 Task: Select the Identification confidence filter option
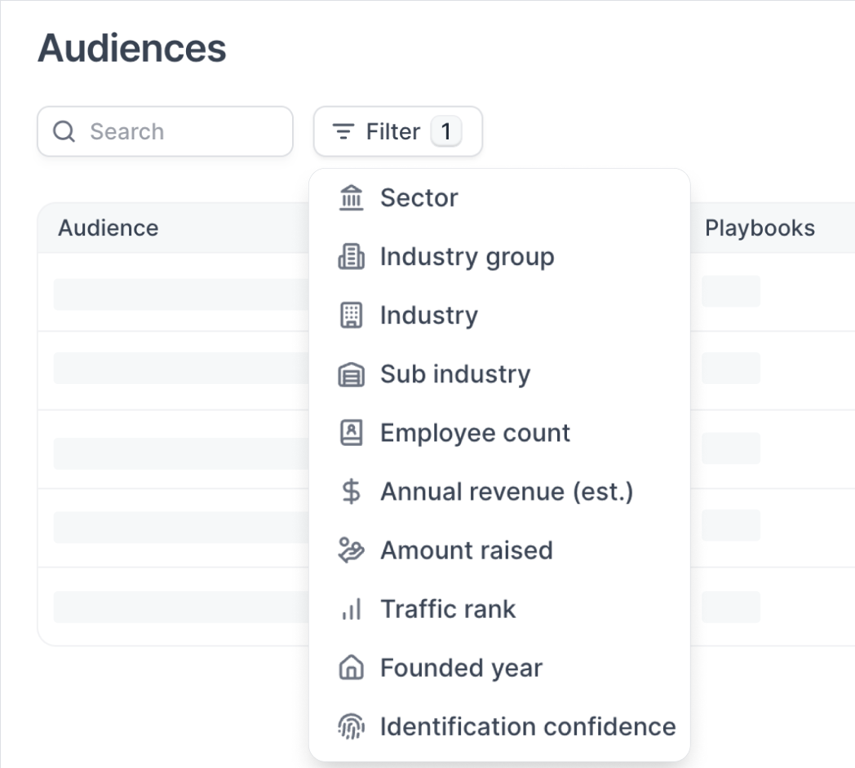click(527, 726)
